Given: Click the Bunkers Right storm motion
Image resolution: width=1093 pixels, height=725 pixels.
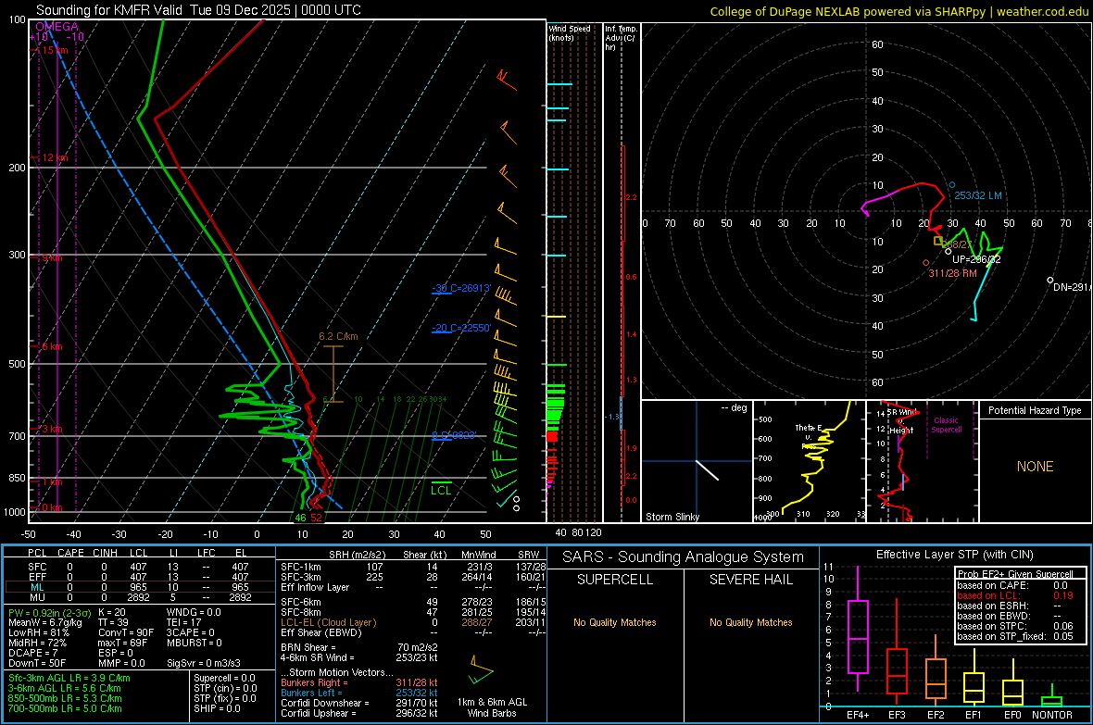Looking at the screenshot, I should (359, 682).
